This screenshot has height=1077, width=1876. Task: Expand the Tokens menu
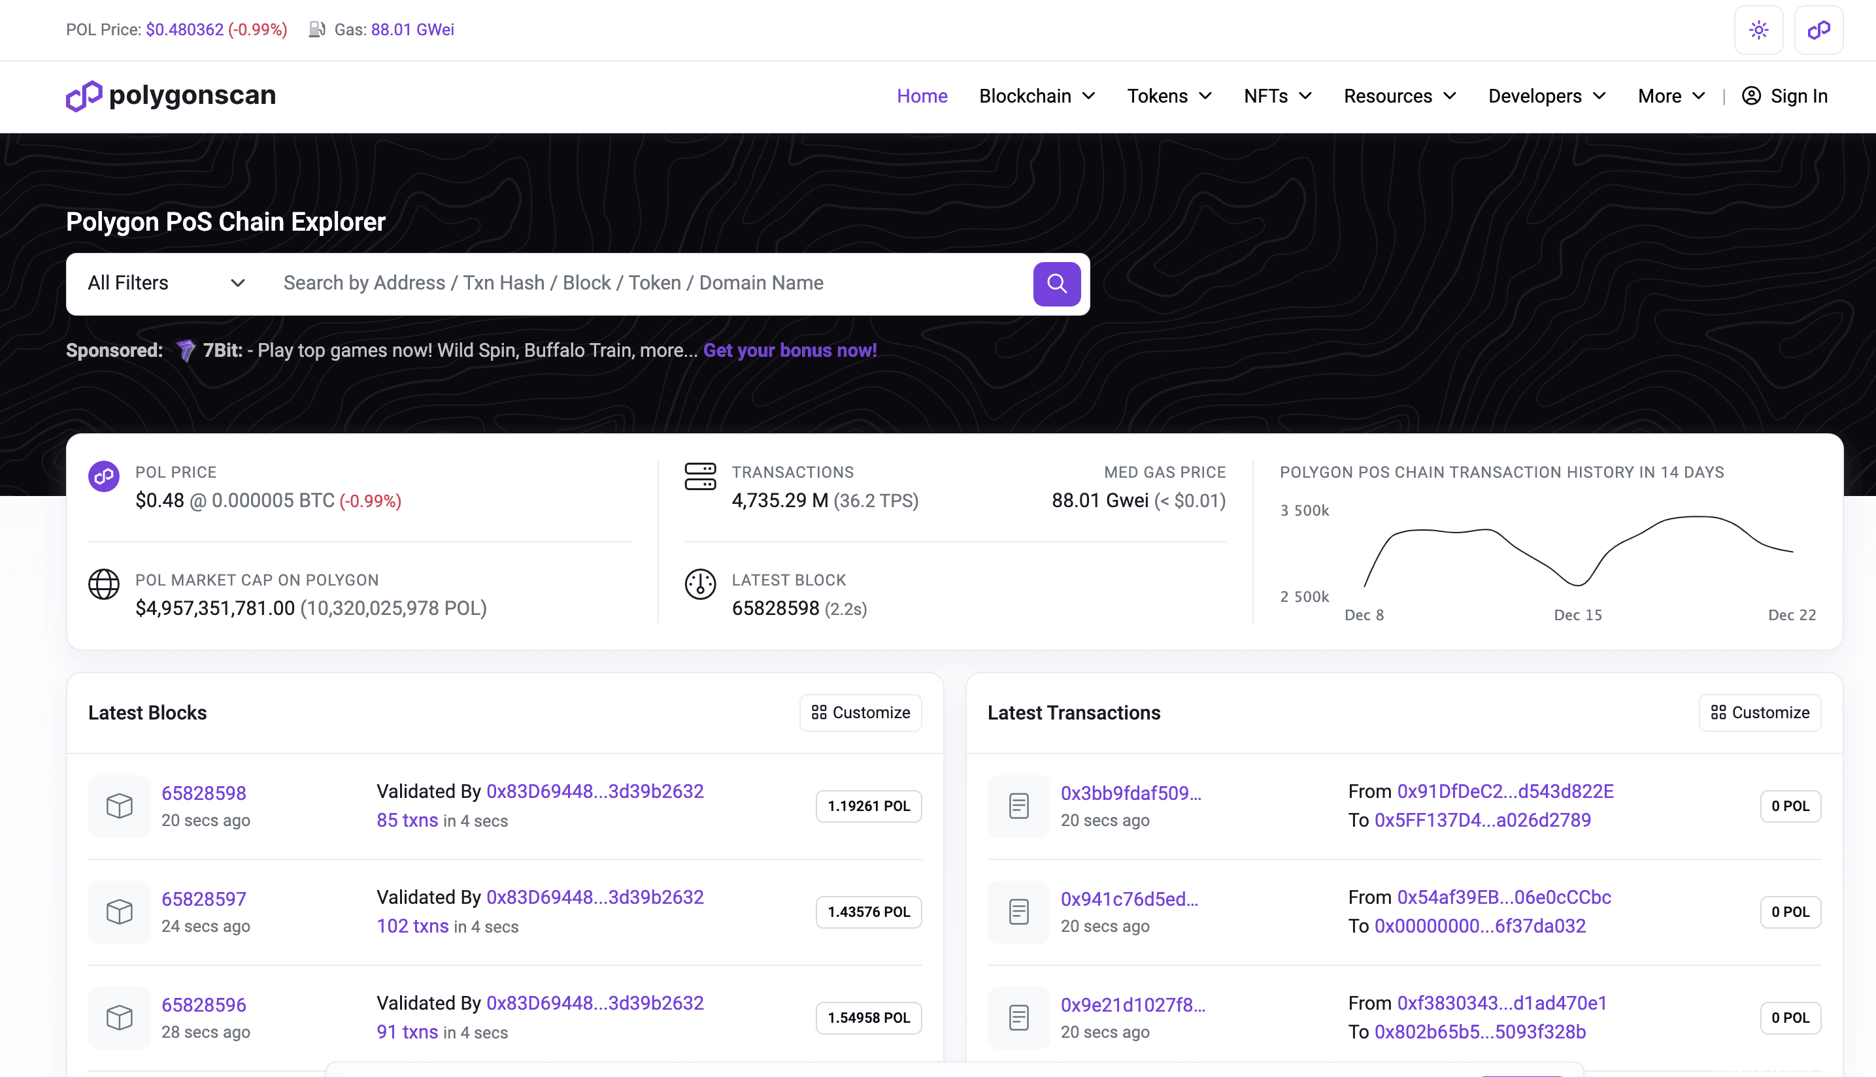(1169, 96)
